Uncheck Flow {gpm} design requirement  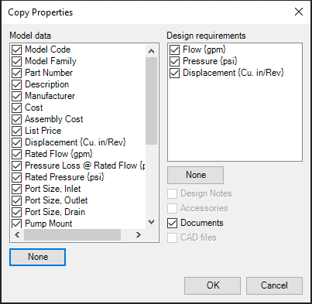174,50
